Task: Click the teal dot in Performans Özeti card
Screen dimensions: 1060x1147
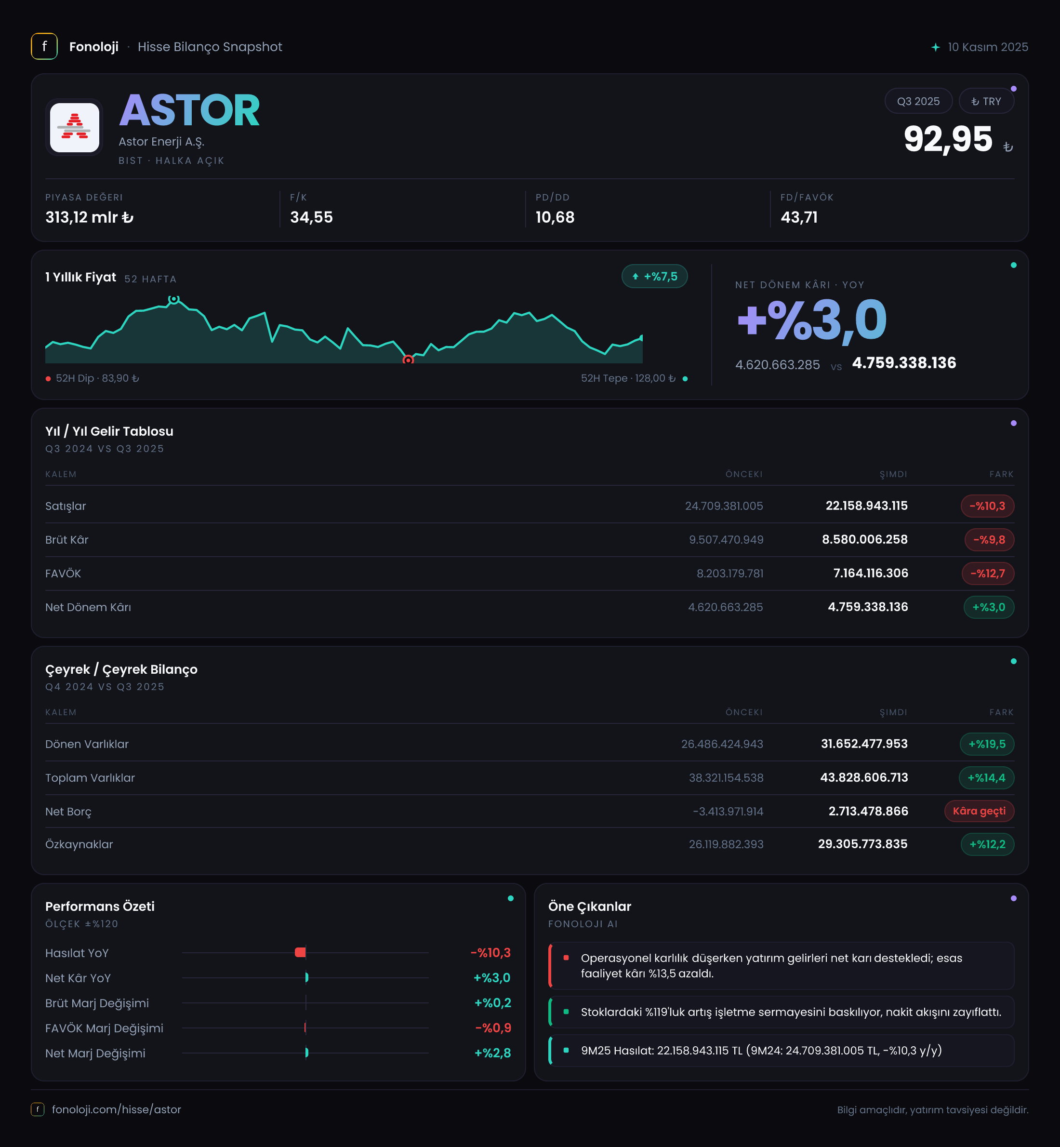Action: coord(511,898)
